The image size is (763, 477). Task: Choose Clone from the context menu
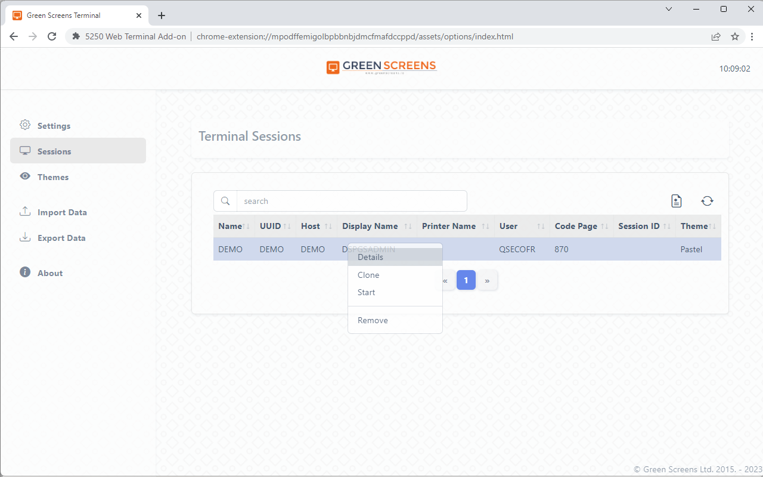(368, 275)
